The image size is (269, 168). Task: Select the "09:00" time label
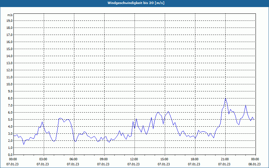(x=104, y=159)
